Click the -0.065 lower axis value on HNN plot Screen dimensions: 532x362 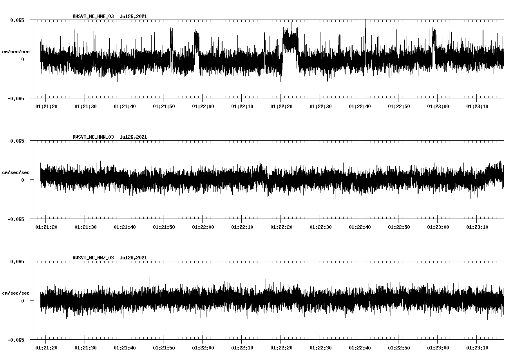(x=16, y=219)
